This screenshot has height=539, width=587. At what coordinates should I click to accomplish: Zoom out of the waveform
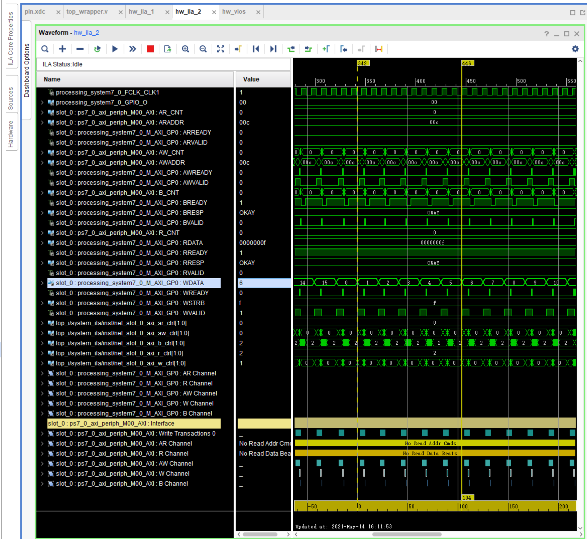(203, 49)
